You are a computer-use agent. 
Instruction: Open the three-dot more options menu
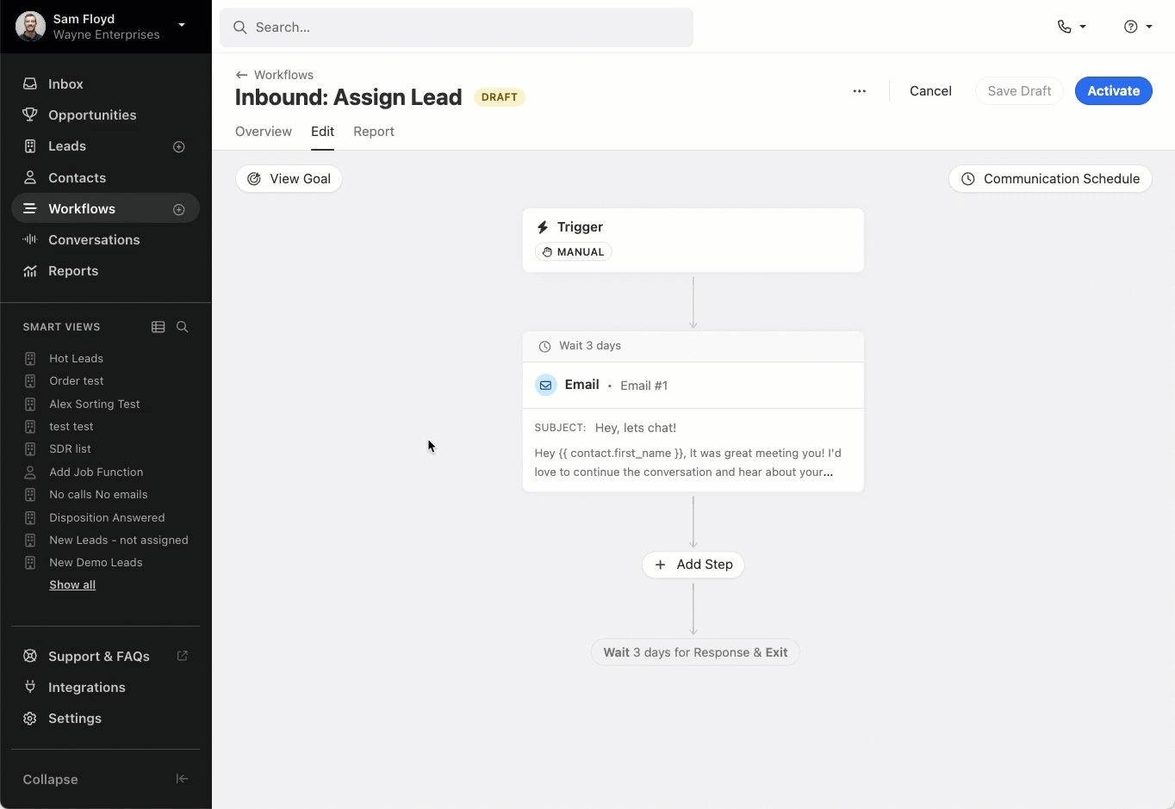click(x=859, y=91)
